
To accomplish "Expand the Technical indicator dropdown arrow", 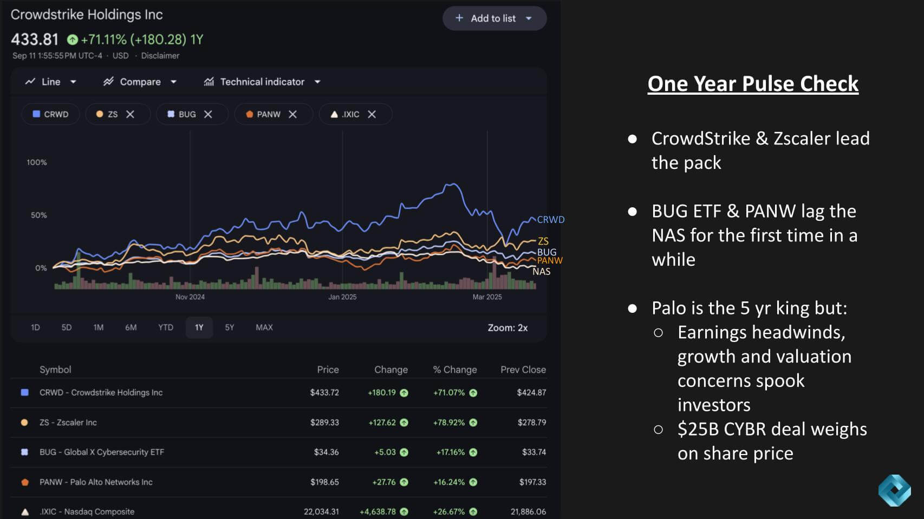I will point(317,82).
